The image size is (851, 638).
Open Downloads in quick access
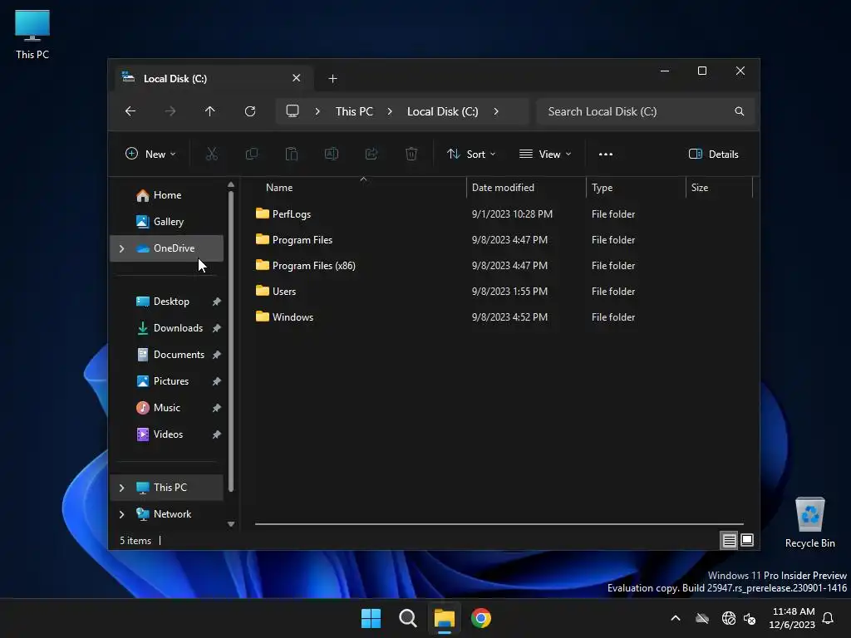pos(166,328)
